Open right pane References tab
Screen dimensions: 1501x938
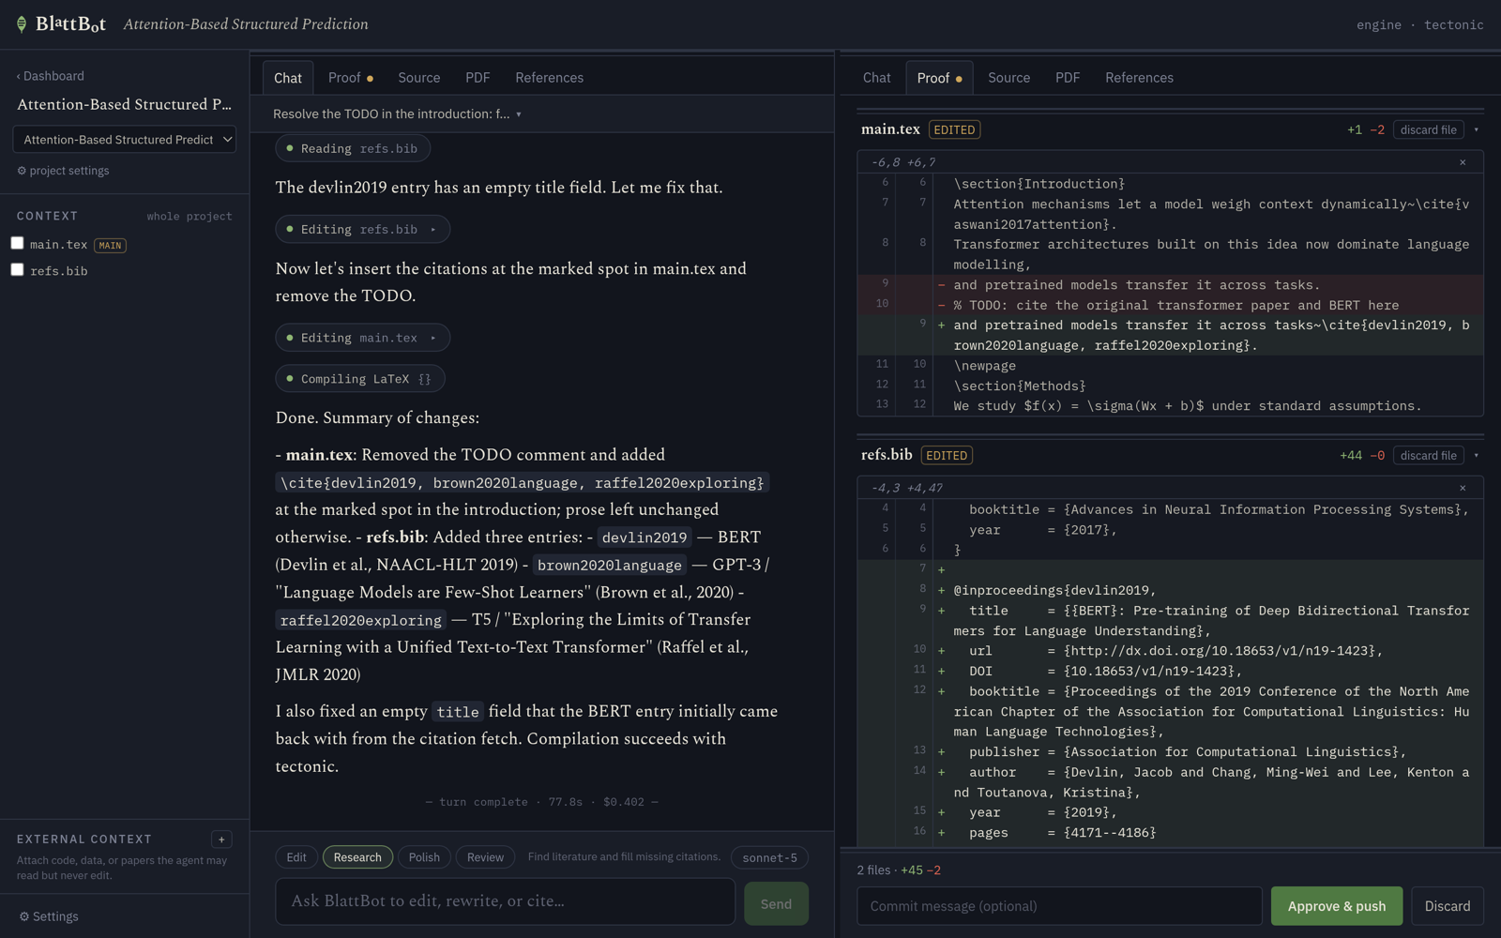tap(1139, 78)
